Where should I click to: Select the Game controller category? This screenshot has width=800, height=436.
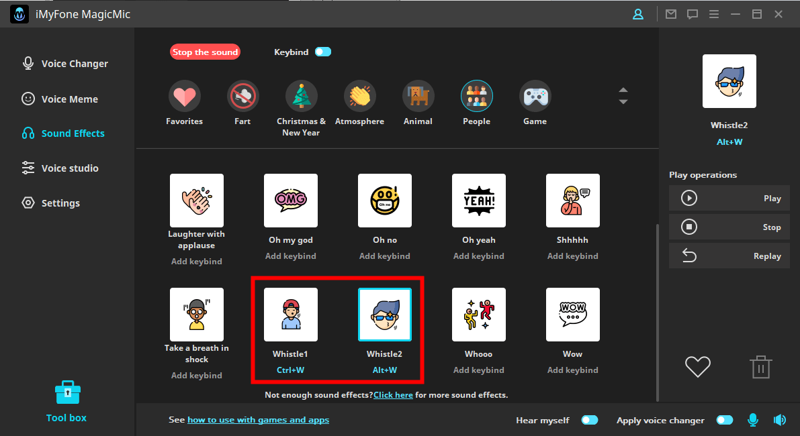[x=535, y=97]
